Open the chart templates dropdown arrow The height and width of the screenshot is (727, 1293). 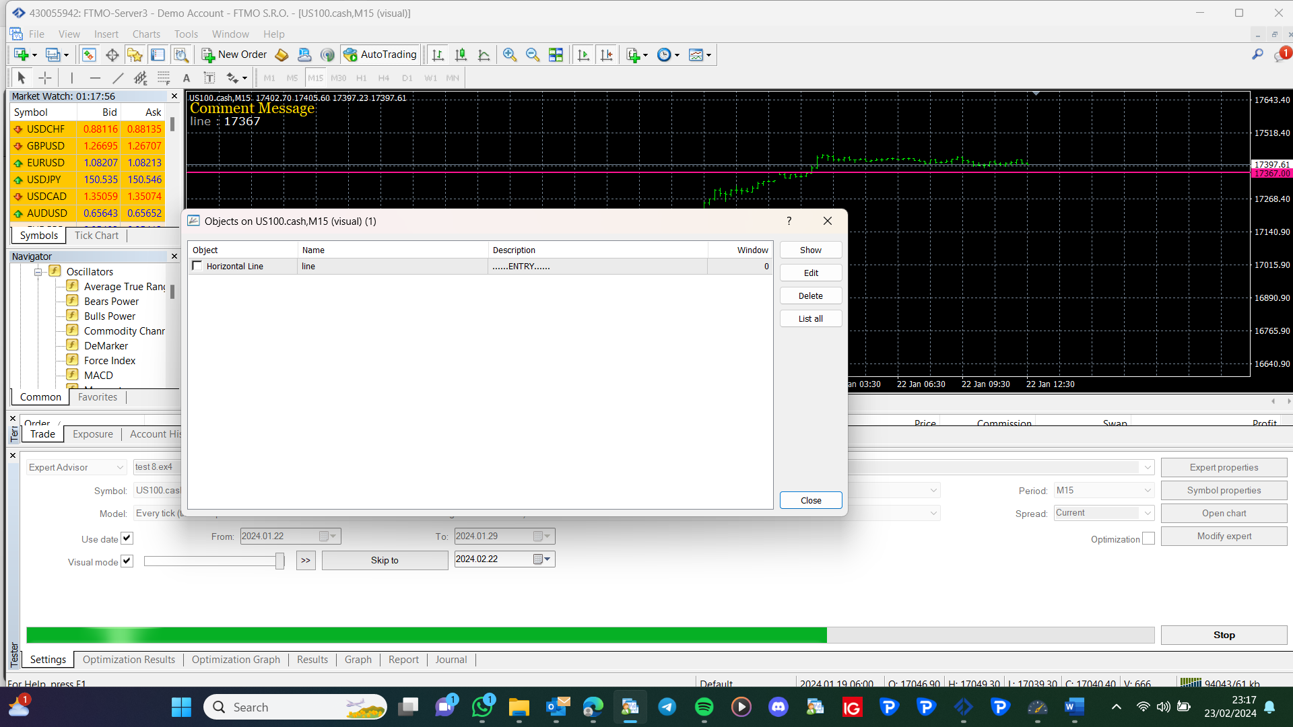[708, 55]
